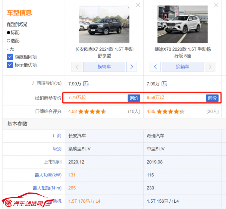The image size is (226, 209).
Task: Click review count (10人)
Action: pyautogui.click(x=134, y=111)
